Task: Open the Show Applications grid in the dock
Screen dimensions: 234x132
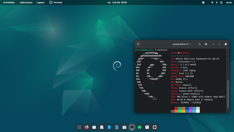Action: [79, 127]
